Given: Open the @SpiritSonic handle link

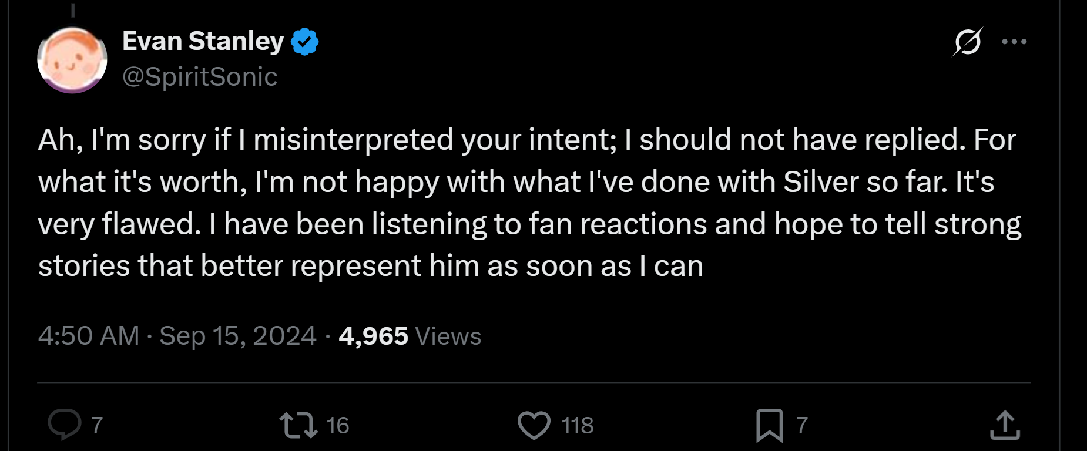Looking at the screenshot, I should [200, 77].
